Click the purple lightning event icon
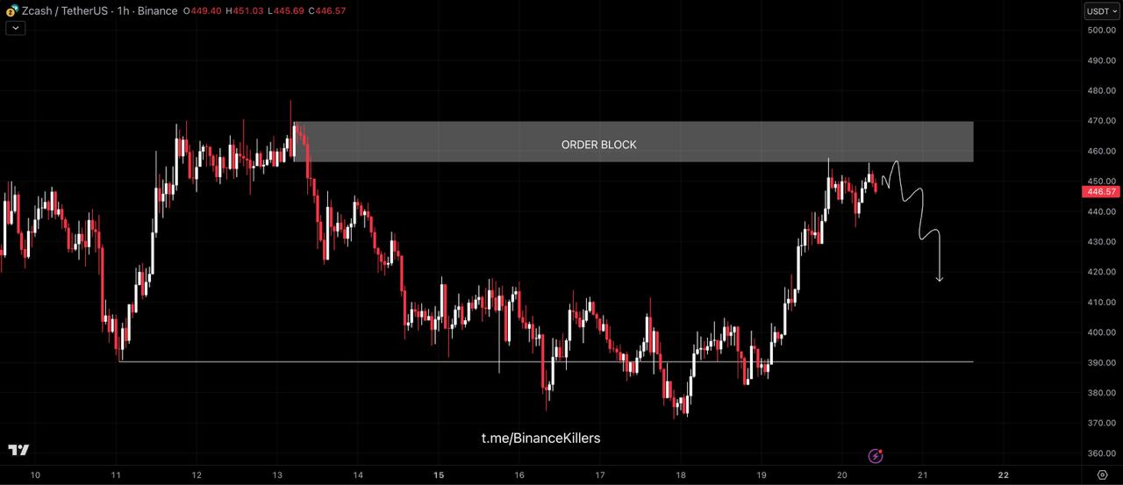The height and width of the screenshot is (485, 1123). pos(875,455)
